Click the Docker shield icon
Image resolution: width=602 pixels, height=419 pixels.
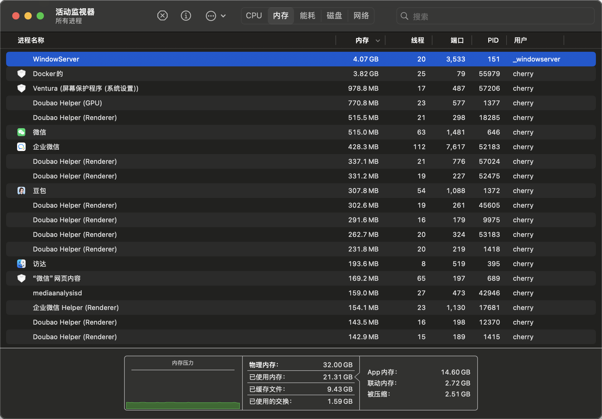pyautogui.click(x=21, y=74)
